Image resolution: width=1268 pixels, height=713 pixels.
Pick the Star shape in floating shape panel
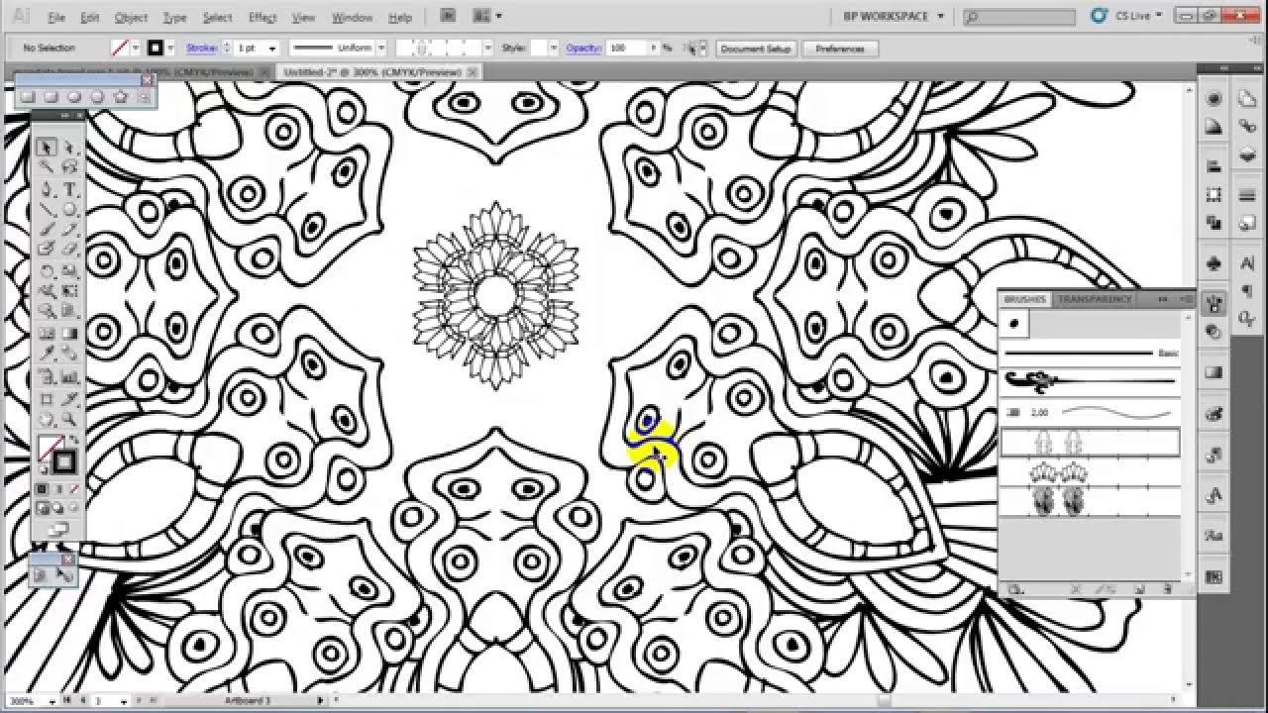(x=121, y=97)
